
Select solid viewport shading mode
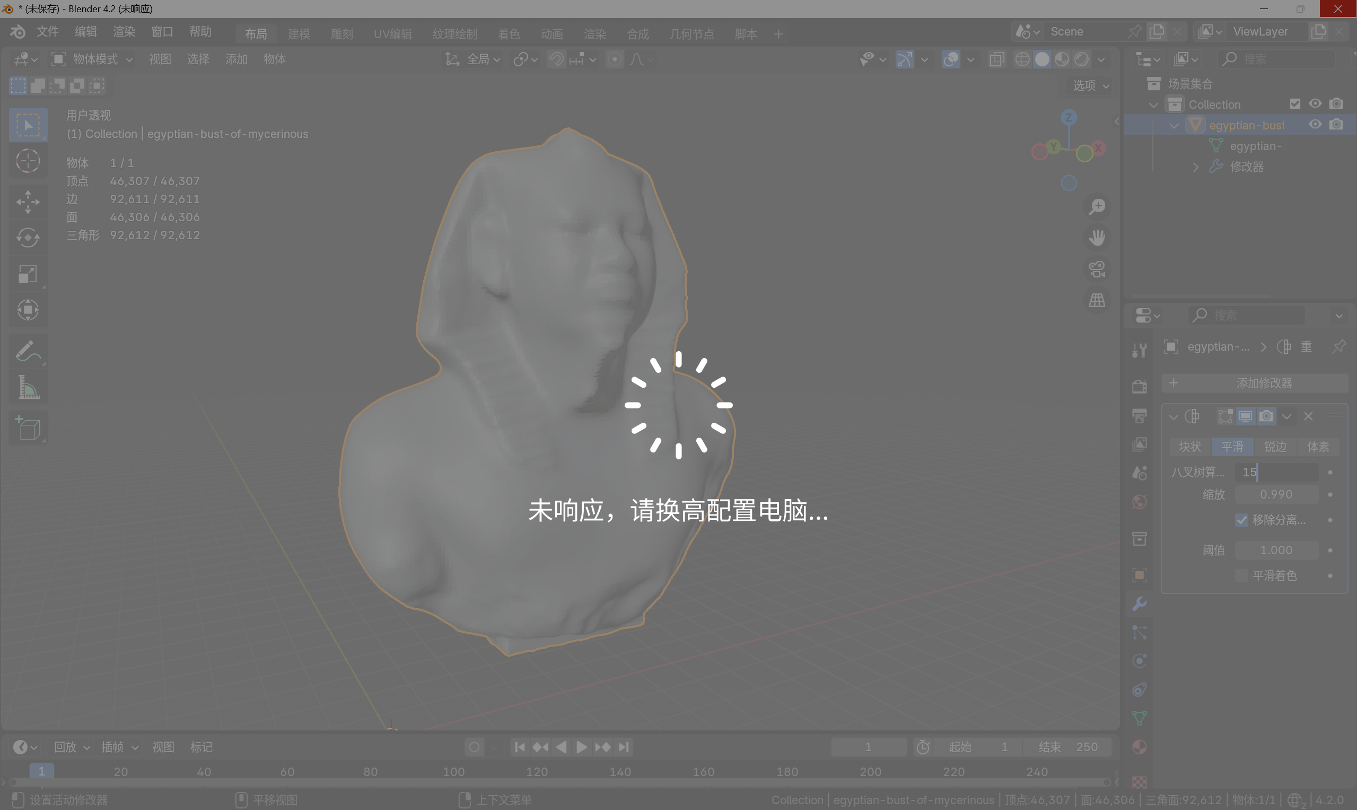[x=1042, y=59]
